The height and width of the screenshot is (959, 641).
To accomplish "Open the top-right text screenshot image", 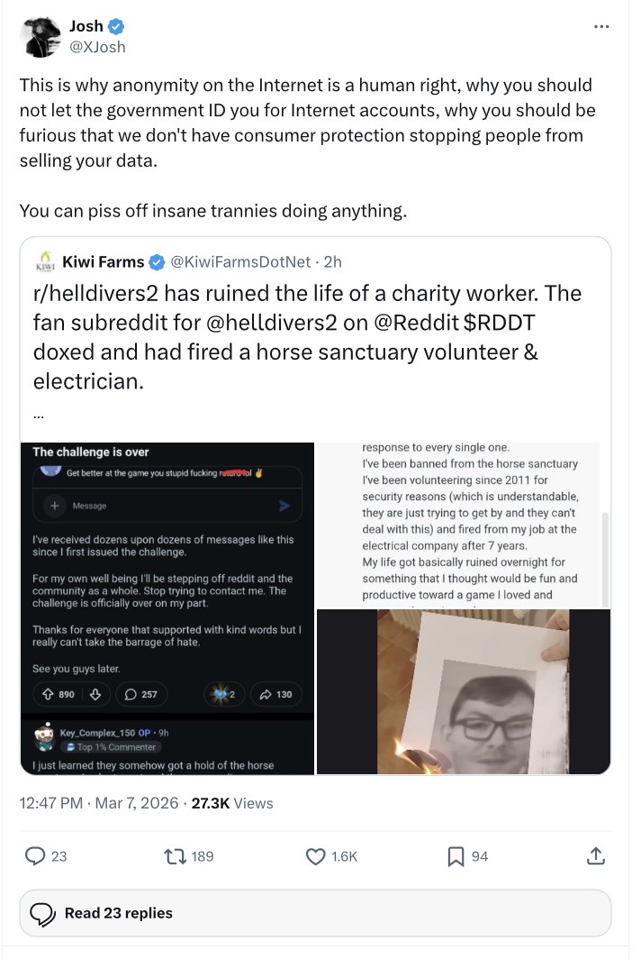I will click(463, 524).
